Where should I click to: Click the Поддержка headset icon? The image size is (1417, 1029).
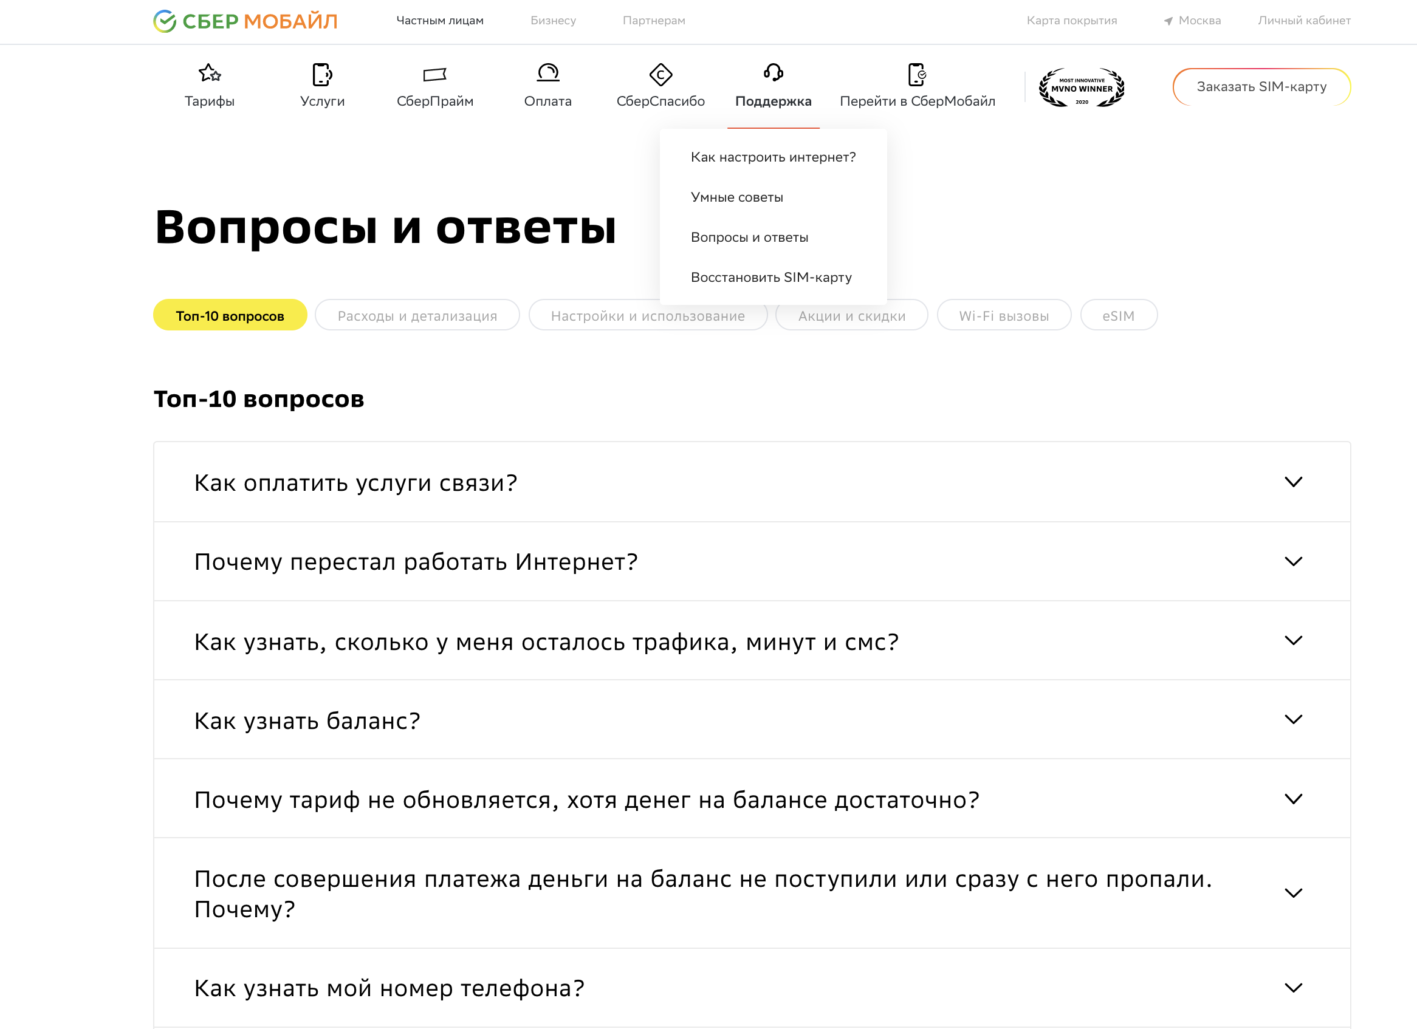click(774, 74)
